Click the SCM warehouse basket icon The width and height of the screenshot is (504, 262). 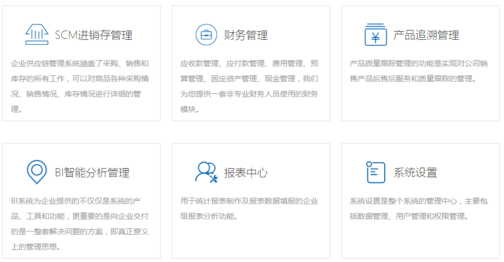(x=37, y=35)
